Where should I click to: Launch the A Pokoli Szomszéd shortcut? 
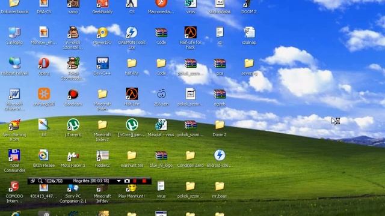pyautogui.click(x=73, y=33)
